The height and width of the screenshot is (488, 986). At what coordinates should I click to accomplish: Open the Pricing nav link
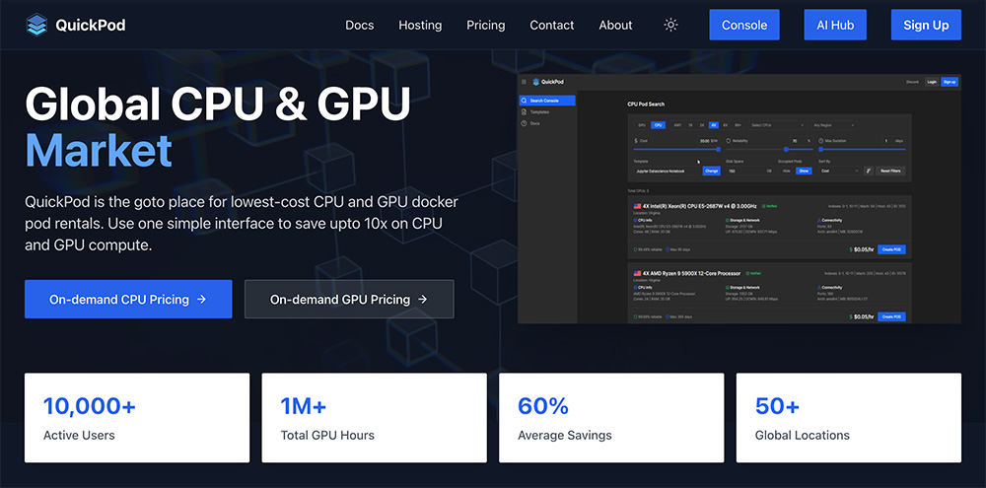click(485, 26)
